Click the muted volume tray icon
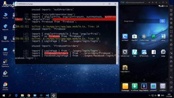 [156, 96]
